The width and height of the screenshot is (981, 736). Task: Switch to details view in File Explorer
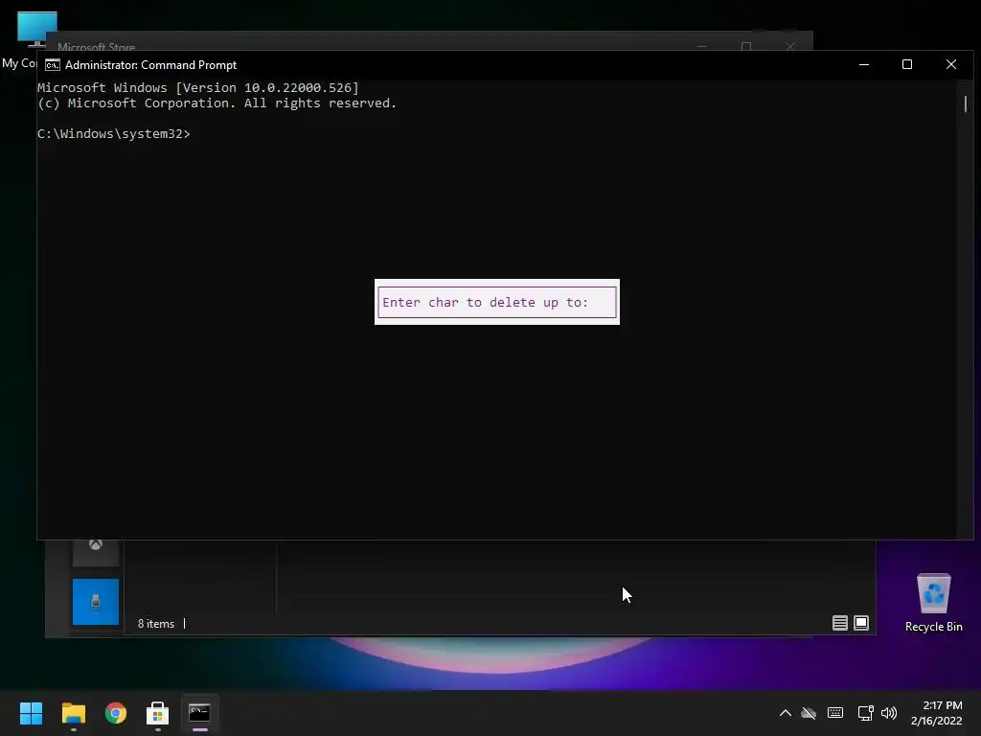pyautogui.click(x=839, y=623)
